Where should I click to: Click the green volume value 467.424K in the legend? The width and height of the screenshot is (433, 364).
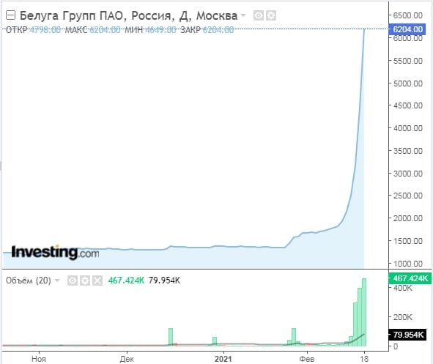pos(126,281)
